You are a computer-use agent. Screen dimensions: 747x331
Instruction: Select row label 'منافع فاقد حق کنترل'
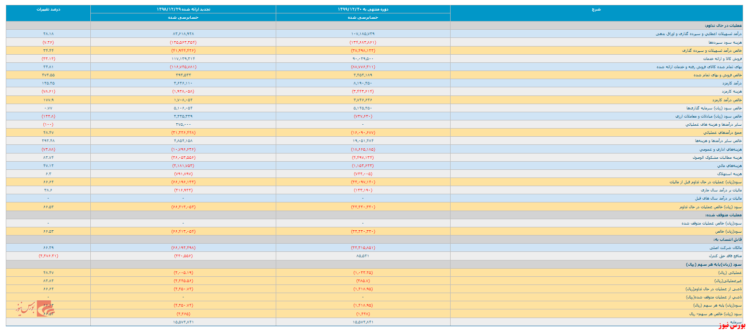pos(725,256)
